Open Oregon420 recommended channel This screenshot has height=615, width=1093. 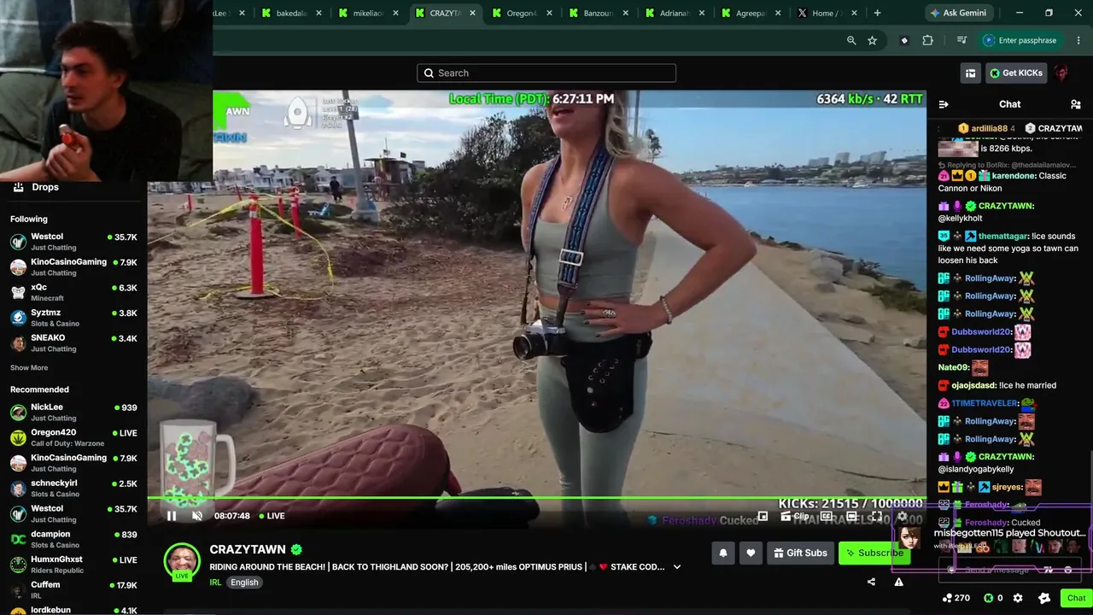pyautogui.click(x=73, y=438)
